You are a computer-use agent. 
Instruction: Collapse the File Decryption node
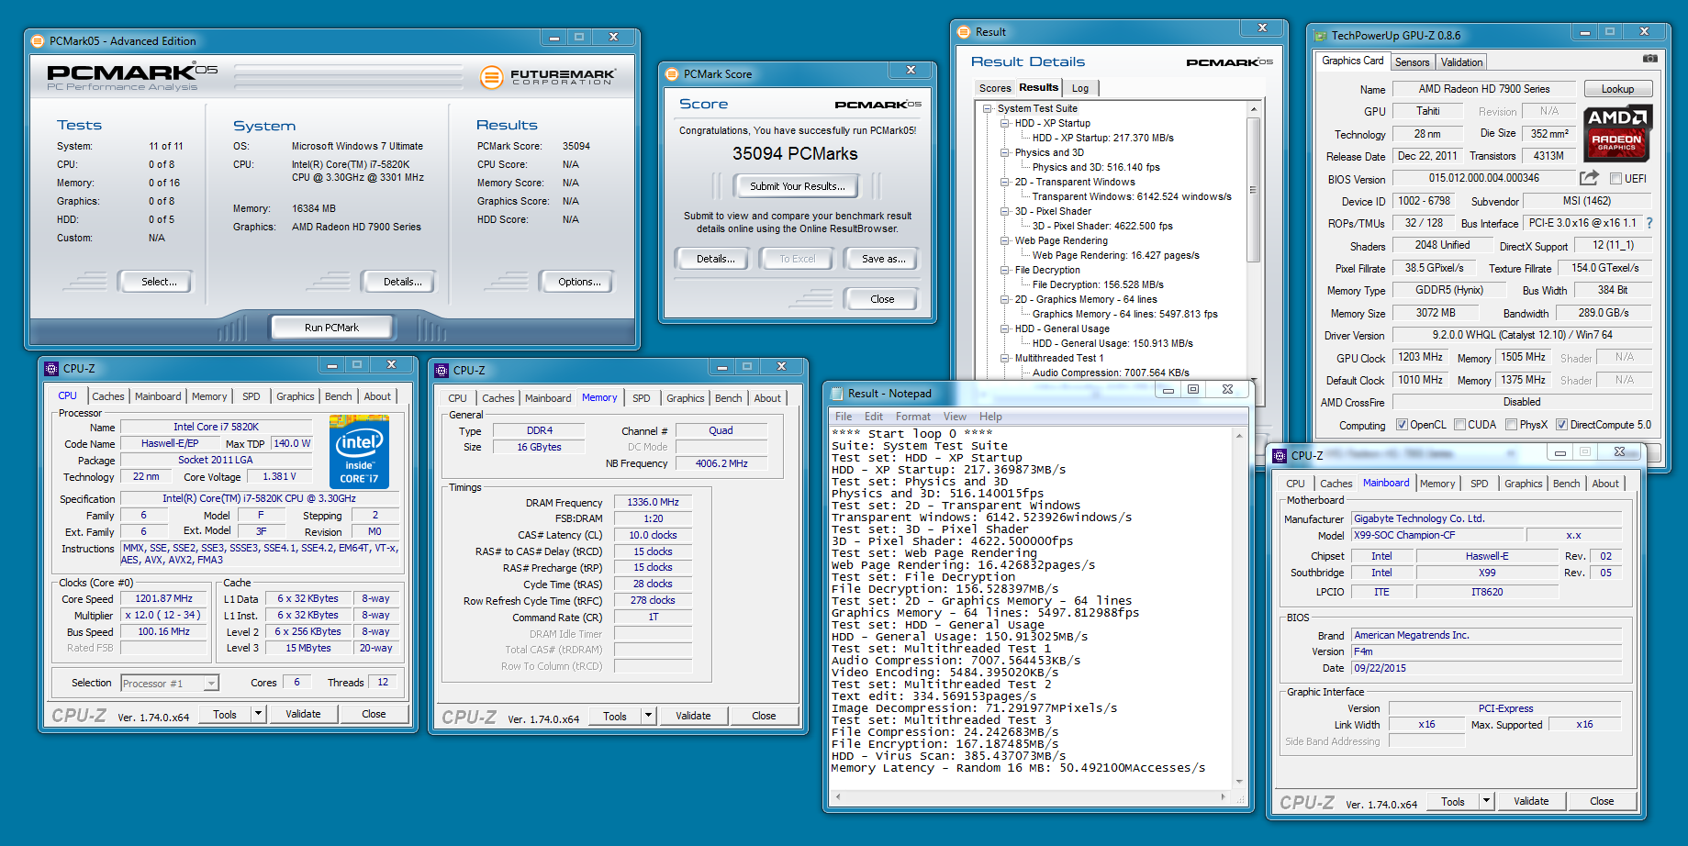(x=1005, y=270)
